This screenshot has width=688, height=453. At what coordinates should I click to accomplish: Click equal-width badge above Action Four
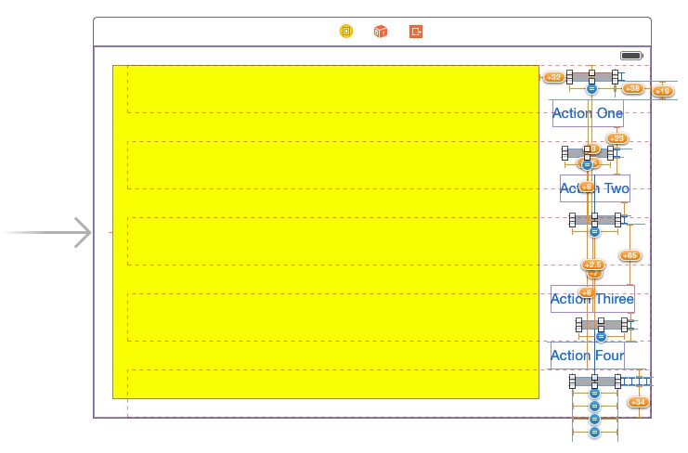601,337
